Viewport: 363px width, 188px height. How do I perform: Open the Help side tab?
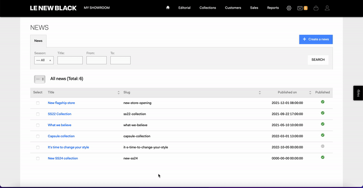tap(358, 93)
